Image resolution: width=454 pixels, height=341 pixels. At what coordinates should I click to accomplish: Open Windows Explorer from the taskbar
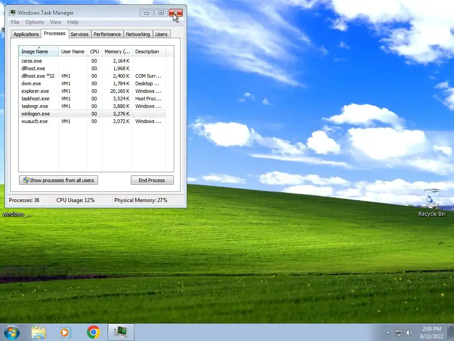[x=39, y=332]
